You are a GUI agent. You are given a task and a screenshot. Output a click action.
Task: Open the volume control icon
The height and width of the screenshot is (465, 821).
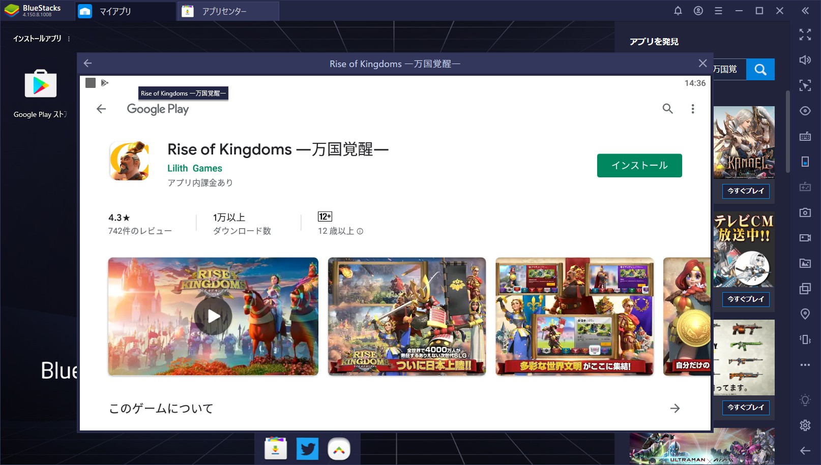point(805,60)
